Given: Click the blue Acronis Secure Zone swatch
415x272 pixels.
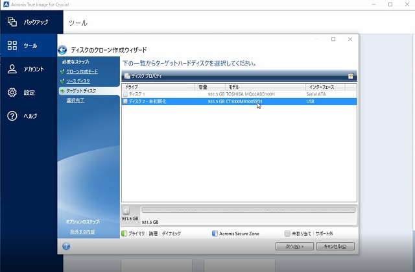Looking at the screenshot, I should tap(215, 234).
